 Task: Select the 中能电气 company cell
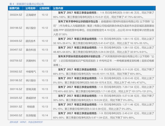pos(31,71)
